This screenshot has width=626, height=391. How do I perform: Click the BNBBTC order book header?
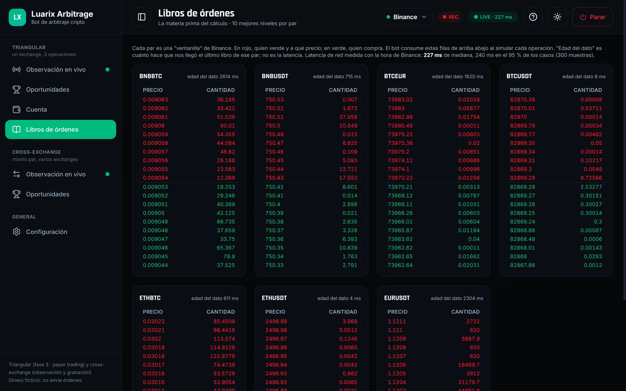[151, 76]
